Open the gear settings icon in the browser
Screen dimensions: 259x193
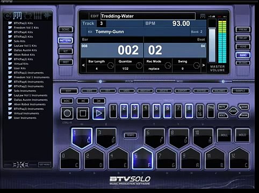[47, 16]
